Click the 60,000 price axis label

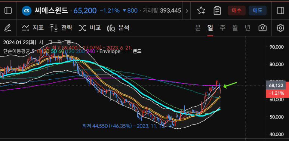point(276,99)
